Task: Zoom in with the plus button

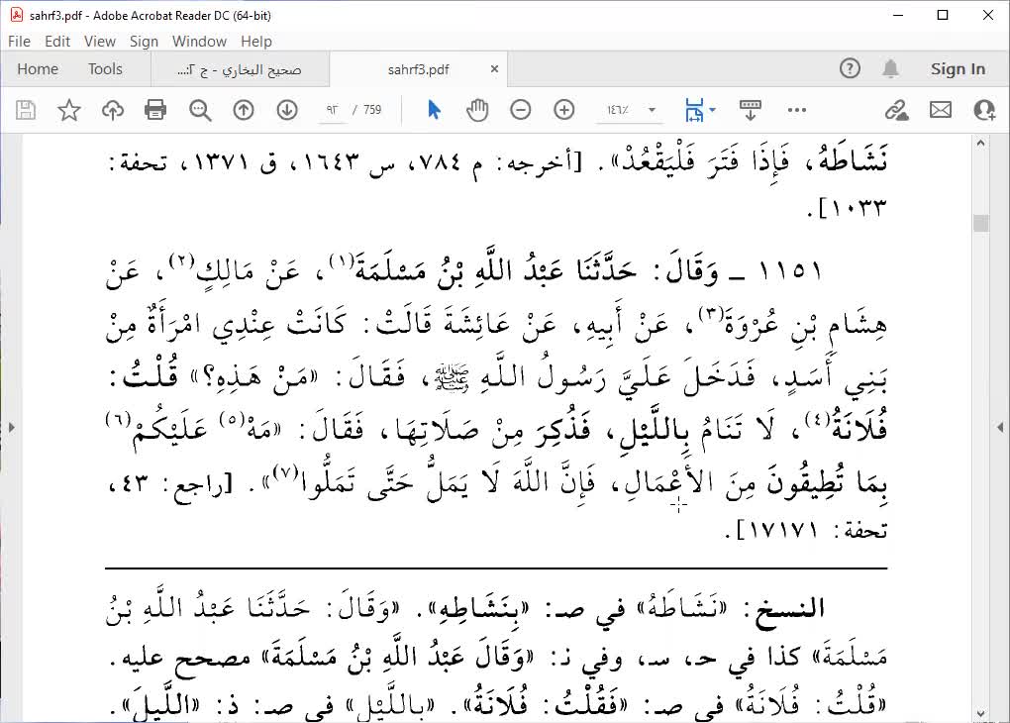Action: pos(564,110)
